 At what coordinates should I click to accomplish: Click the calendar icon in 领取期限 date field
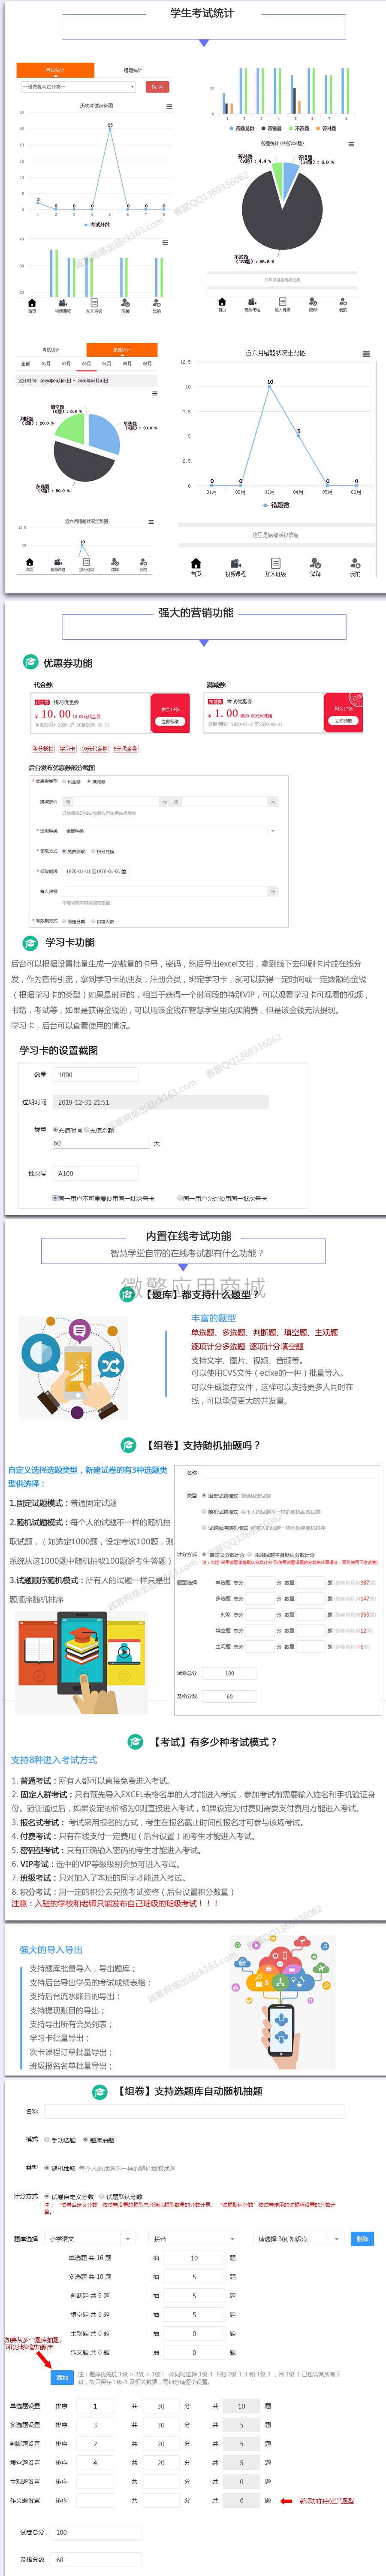[124, 871]
